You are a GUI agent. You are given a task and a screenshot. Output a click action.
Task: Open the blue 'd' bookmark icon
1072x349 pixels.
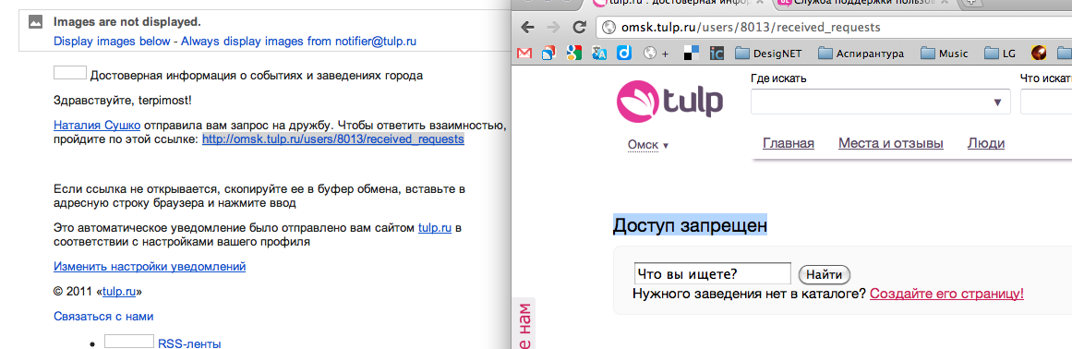[x=623, y=53]
